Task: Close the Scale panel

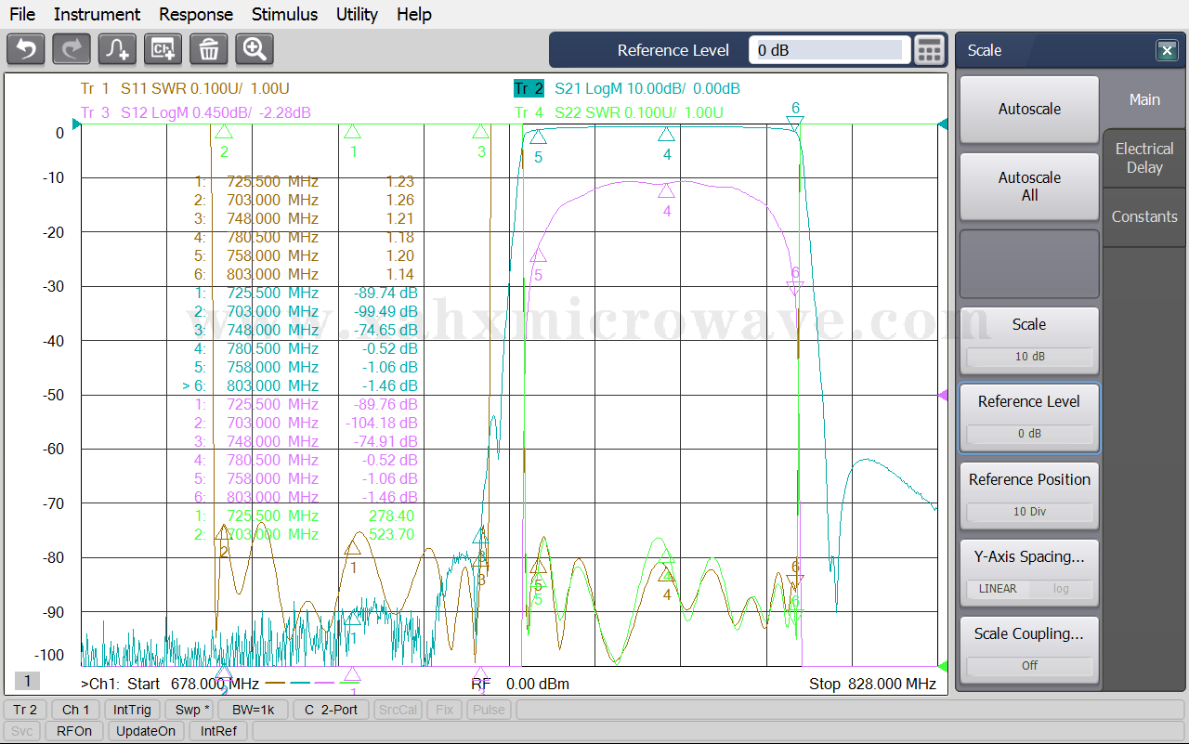Action: [x=1167, y=51]
